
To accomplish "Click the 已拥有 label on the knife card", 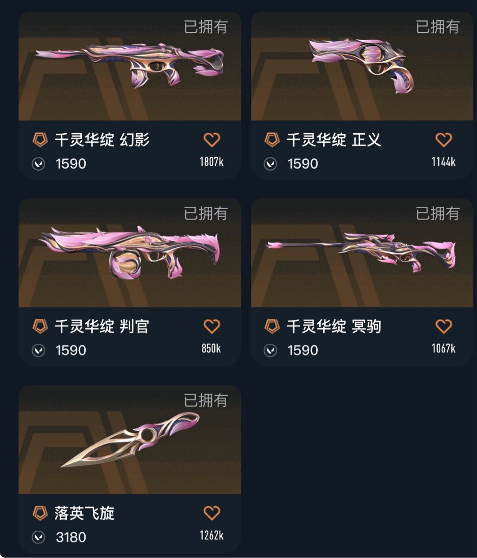I will tap(206, 401).
